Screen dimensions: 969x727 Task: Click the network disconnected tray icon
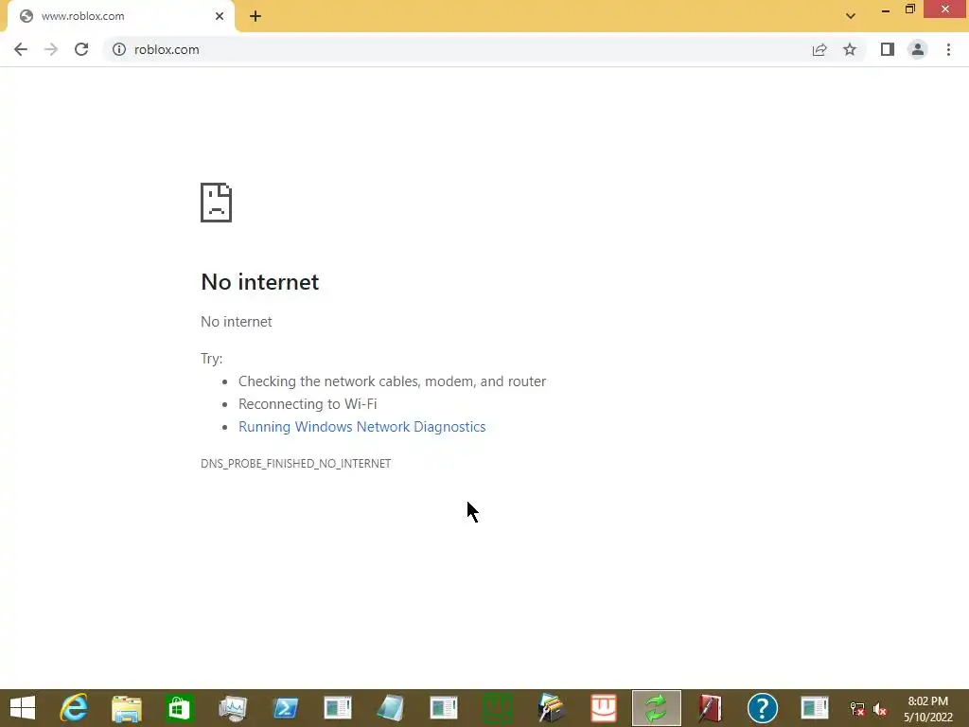(x=857, y=709)
